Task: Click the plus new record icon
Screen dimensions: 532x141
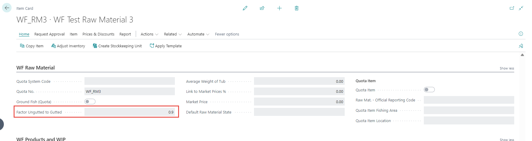Action: pos(279,8)
